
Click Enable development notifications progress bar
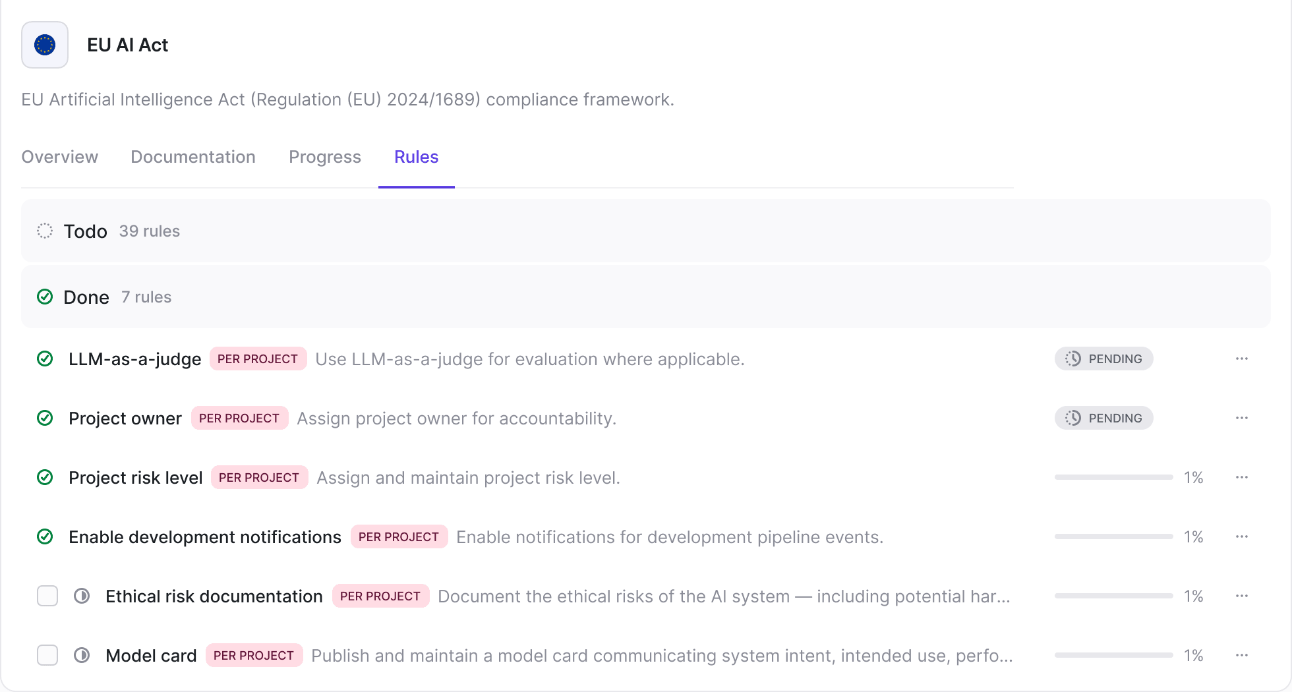coord(1114,536)
